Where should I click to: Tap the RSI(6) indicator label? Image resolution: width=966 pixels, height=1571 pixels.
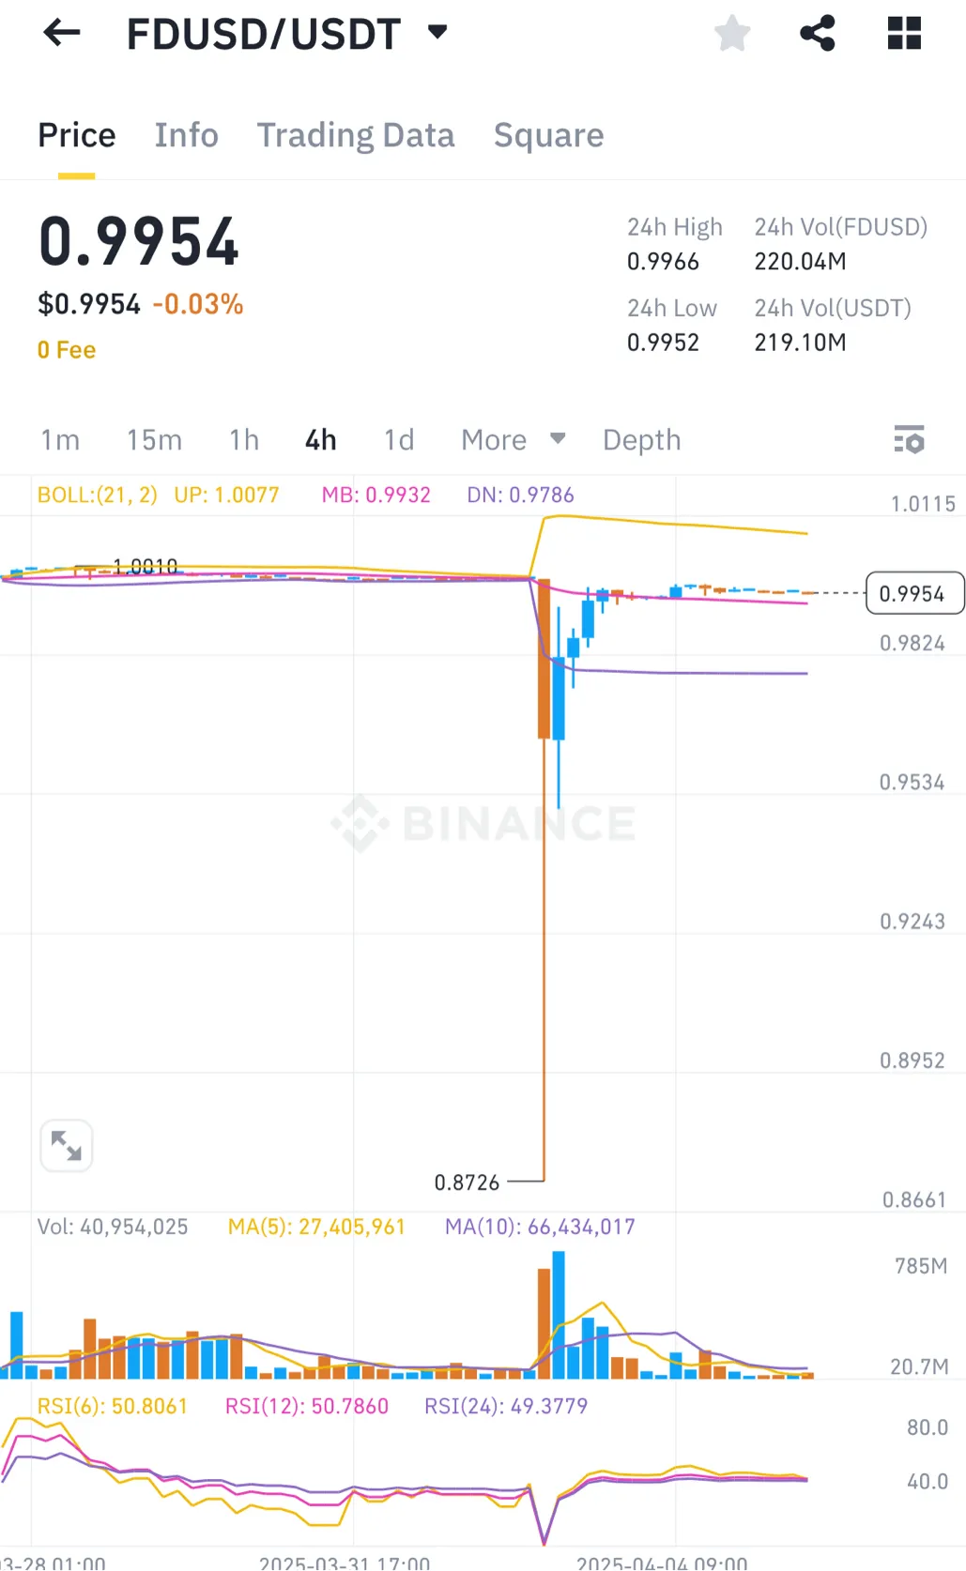[113, 1406]
